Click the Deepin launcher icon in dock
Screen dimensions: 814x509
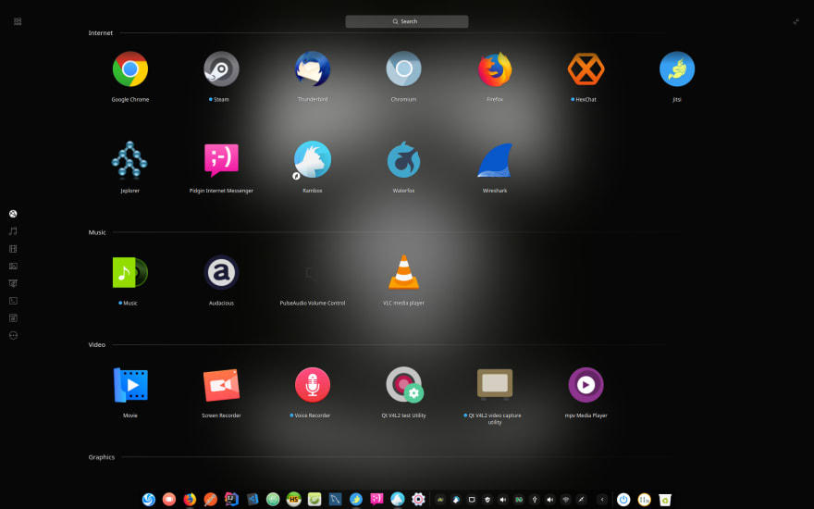149,499
